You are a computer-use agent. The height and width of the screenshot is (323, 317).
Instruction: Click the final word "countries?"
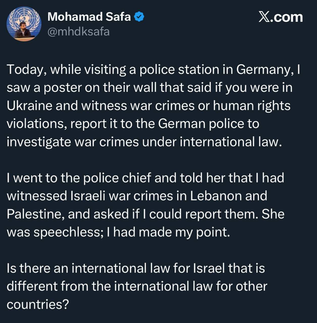[x=38, y=305]
